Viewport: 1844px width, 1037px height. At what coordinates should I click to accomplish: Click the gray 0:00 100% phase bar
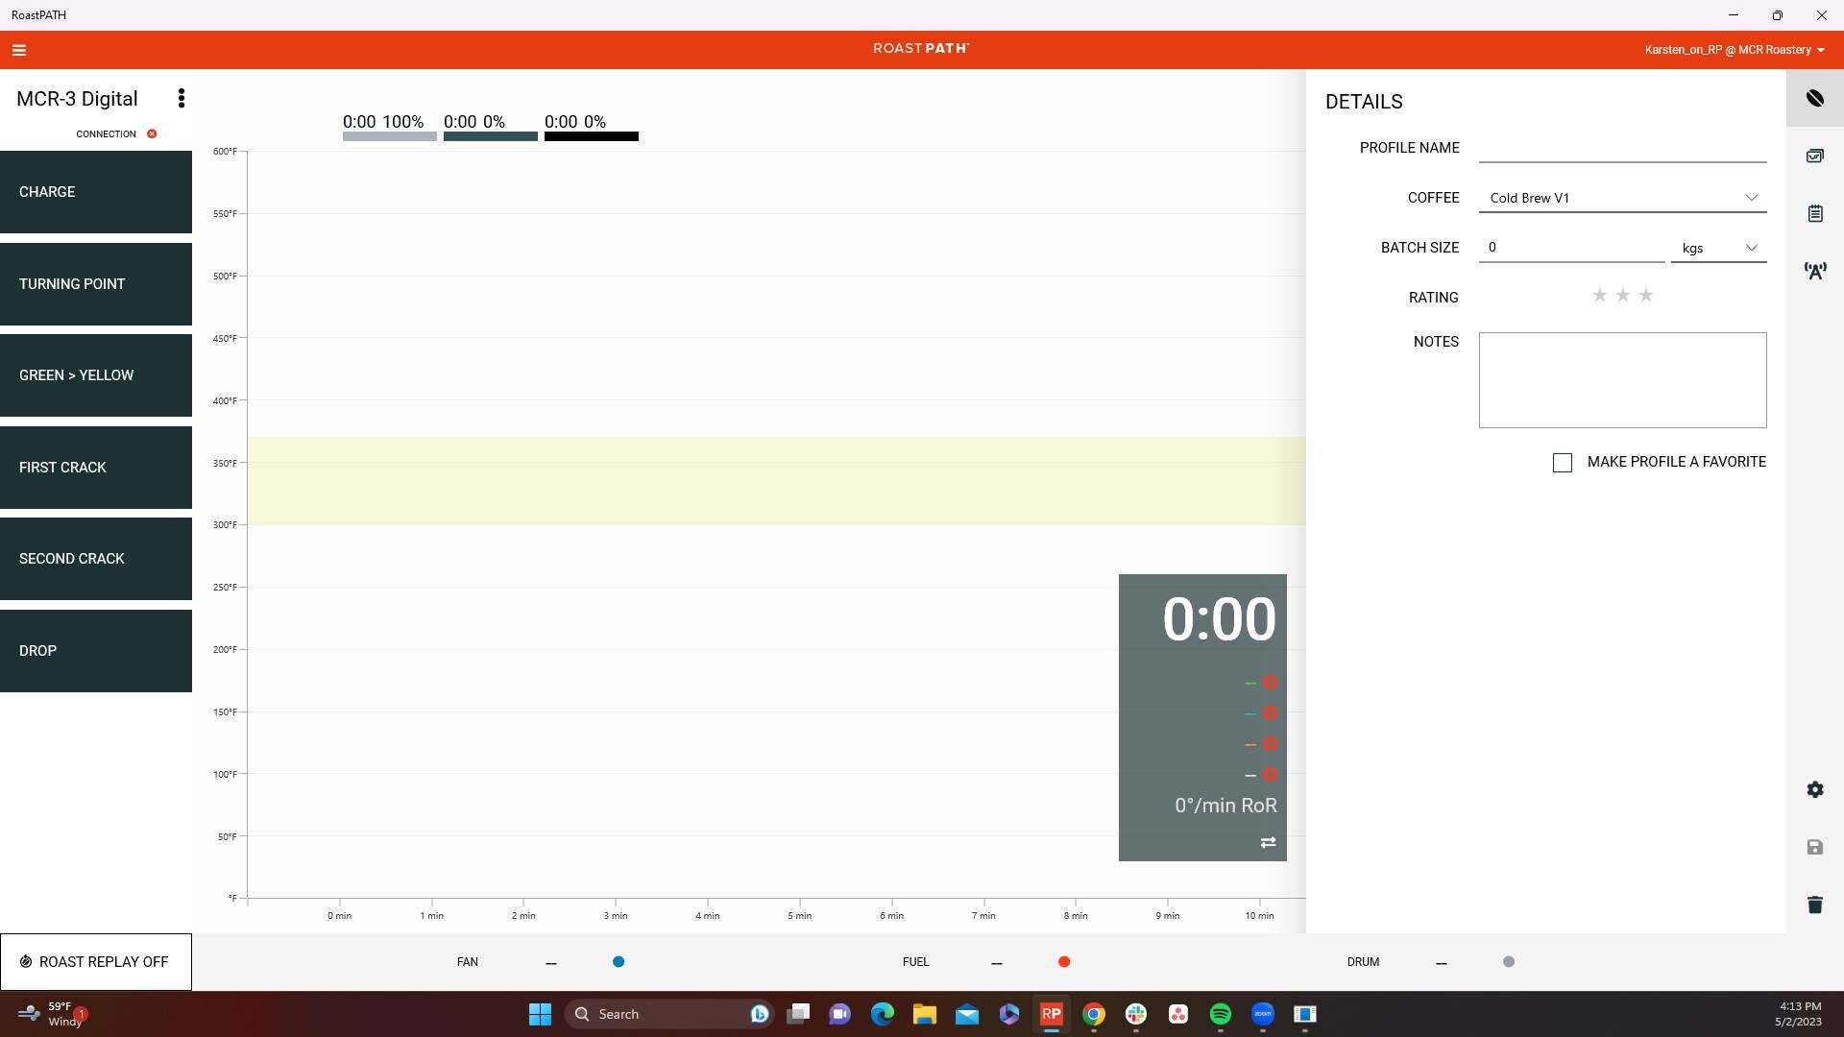tap(390, 136)
